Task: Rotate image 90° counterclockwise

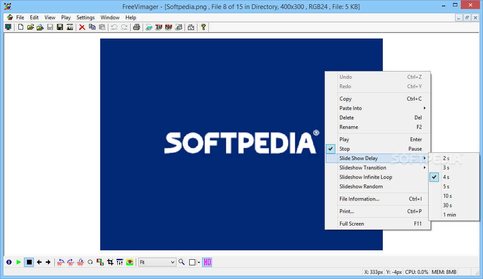Action: (60, 262)
